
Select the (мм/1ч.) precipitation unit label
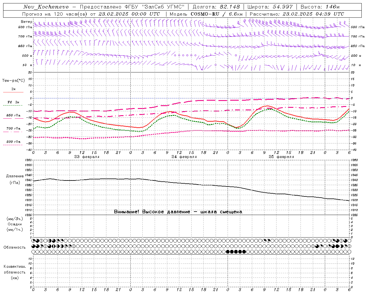[x=15, y=230]
